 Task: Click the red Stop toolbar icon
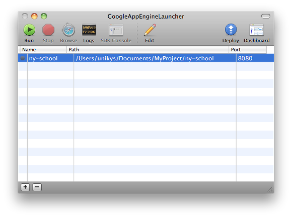[x=48, y=30]
